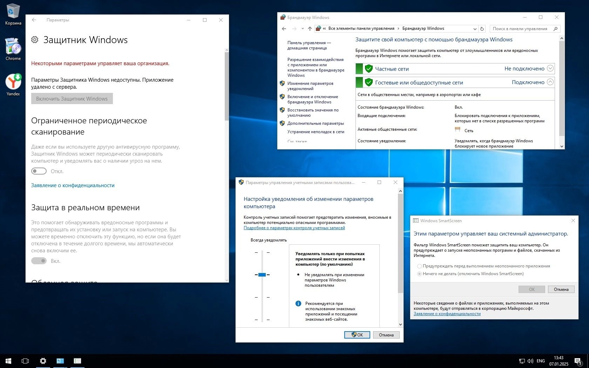589x368 pixels.
Task: Click the blue info icon in UAC window
Action: coord(298,304)
